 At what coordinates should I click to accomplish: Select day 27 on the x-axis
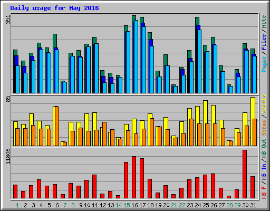221,205
